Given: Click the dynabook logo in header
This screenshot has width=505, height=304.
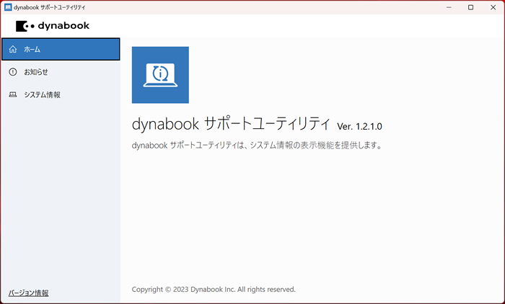Looking at the screenshot, I should click(53, 26).
